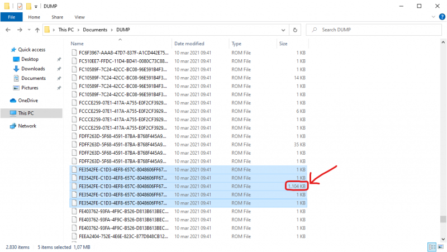Screen dimensions: 447x252
Task: Click the Properties quick access toolbar icon
Action: 20,6
